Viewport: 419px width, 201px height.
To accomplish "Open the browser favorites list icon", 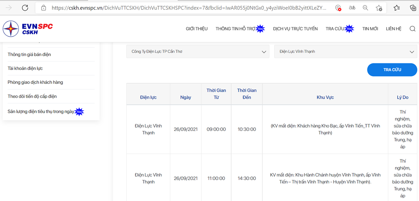I will (x=397, y=8).
